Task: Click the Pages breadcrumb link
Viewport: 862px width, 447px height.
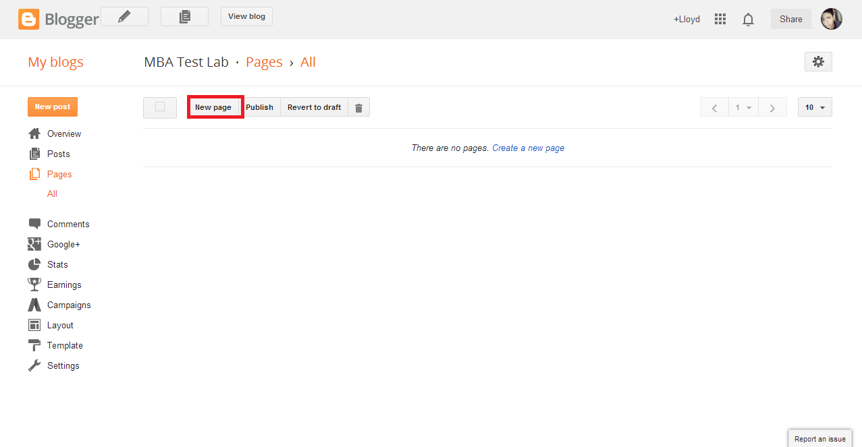Action: coord(264,62)
